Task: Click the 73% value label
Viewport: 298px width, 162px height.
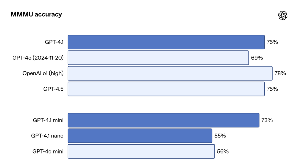Action: [x=267, y=120]
